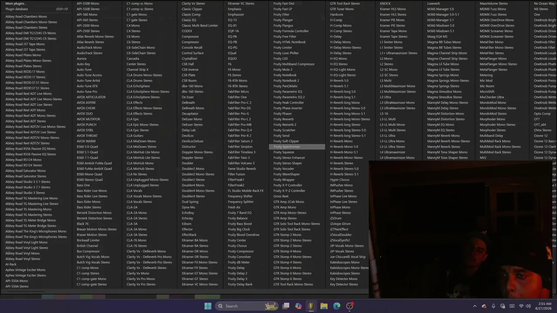
Task: Click the taskbar Search box
Action: (x=247, y=306)
